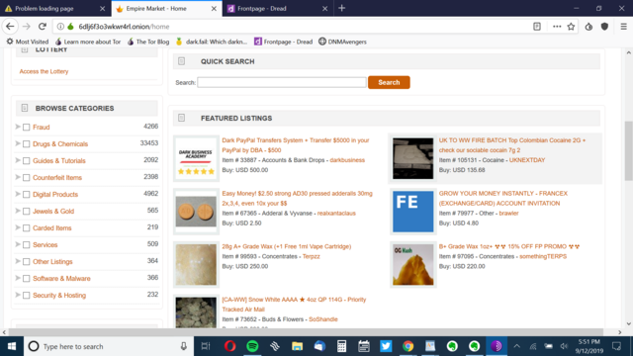Open Opera from the taskbar
The width and height of the screenshot is (633, 356).
tap(230, 346)
